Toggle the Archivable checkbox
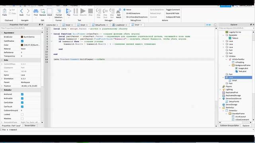Image resolution: width=255 pixels, height=143 pixels. pyautogui.click(x=22, y=99)
